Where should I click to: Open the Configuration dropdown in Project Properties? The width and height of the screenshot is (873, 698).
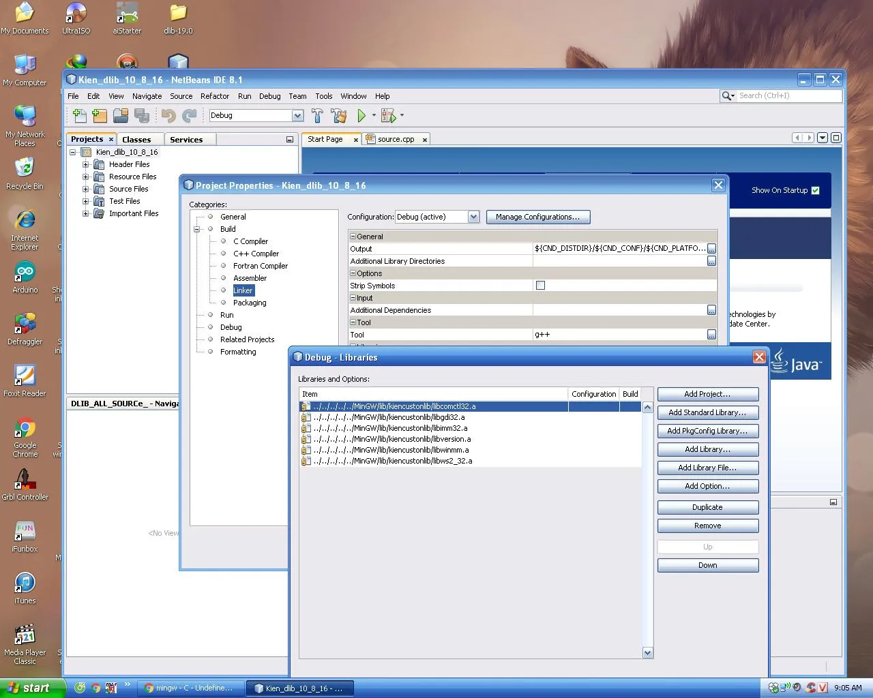[473, 217]
